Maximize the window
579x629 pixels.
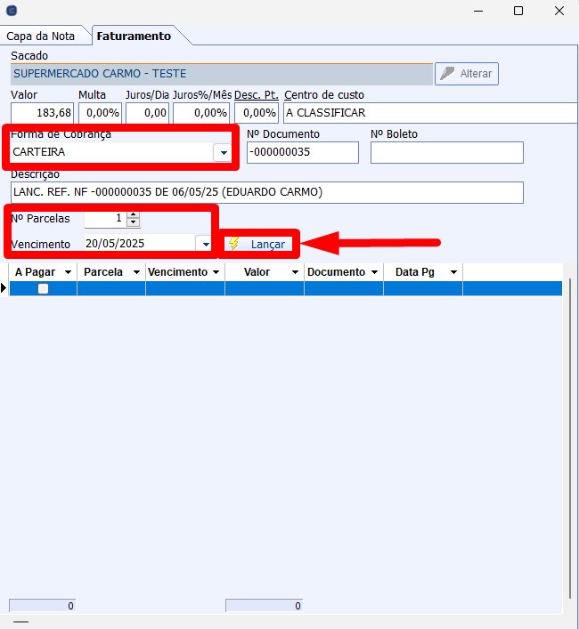pos(518,11)
